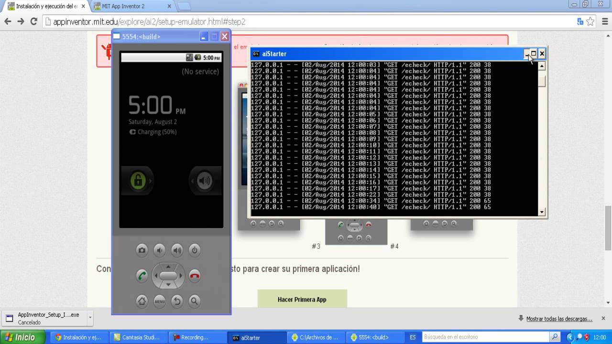Click the D-pad up arrow
This screenshot has width=612, height=344.
pyautogui.click(x=168, y=267)
